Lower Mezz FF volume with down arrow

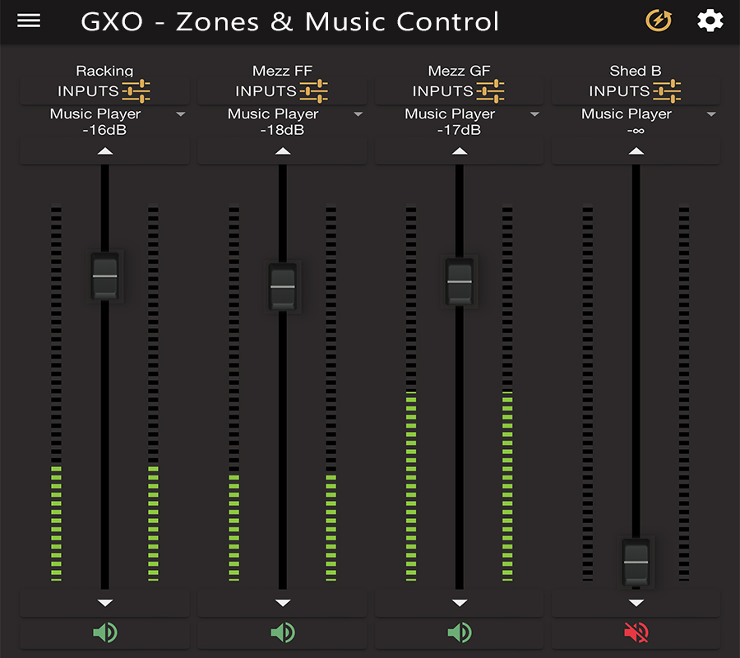[x=283, y=603]
